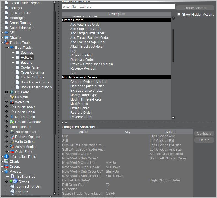Click the Key column header

(x=127, y=132)
